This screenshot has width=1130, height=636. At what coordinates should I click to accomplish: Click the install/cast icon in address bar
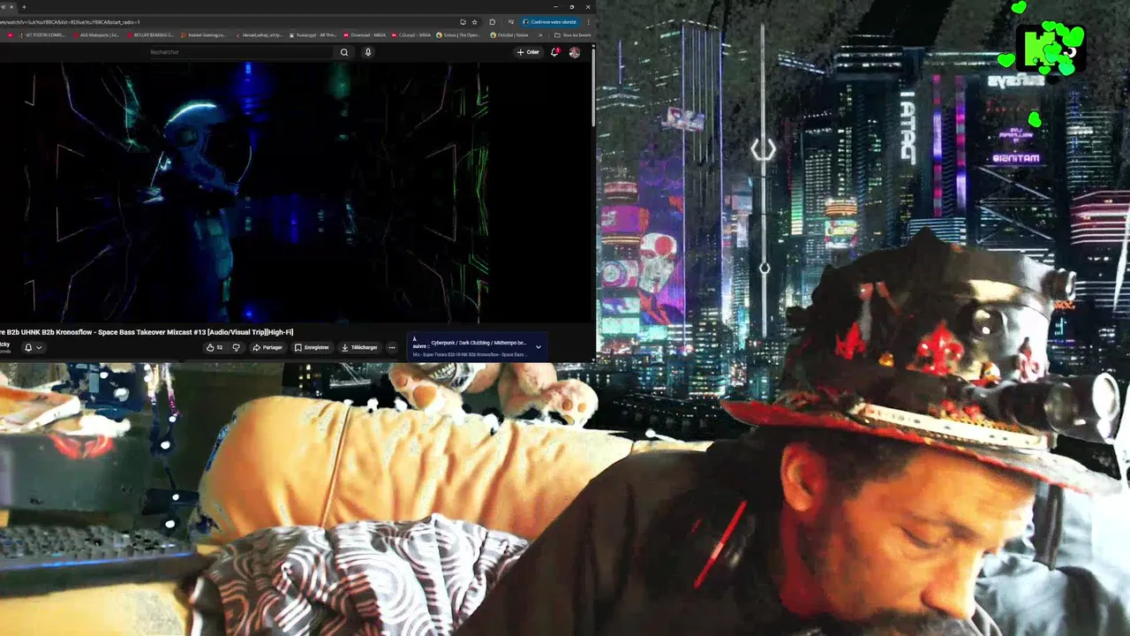point(463,22)
